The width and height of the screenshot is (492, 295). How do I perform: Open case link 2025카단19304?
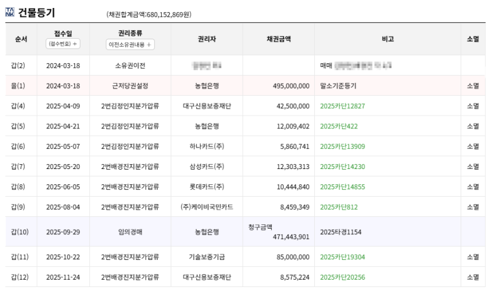click(343, 257)
